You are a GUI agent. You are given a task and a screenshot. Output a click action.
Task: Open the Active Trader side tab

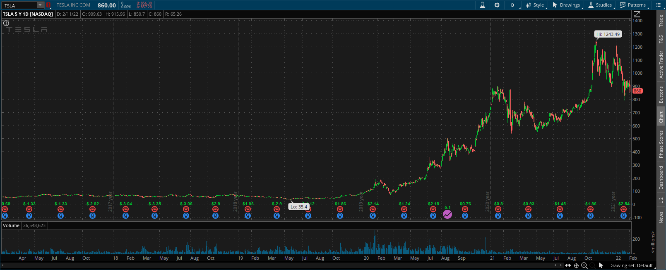click(661, 65)
